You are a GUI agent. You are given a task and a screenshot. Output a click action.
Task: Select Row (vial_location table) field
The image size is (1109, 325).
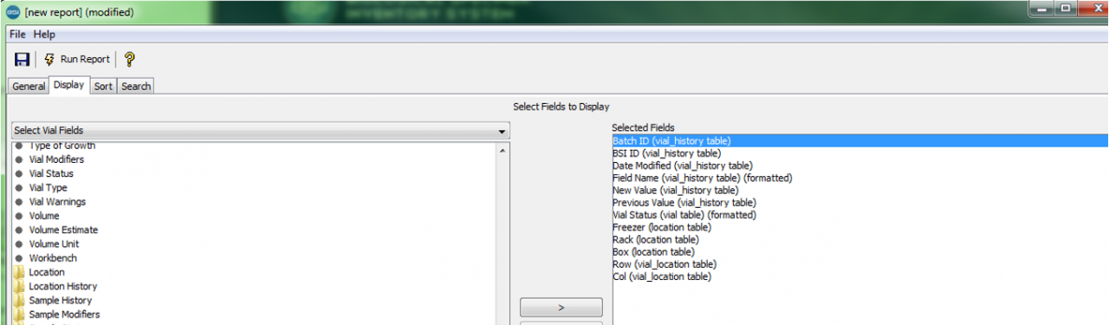coord(664,264)
